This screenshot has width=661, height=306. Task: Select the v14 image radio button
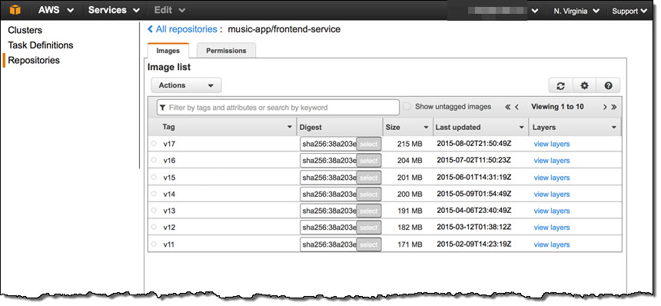pyautogui.click(x=154, y=194)
